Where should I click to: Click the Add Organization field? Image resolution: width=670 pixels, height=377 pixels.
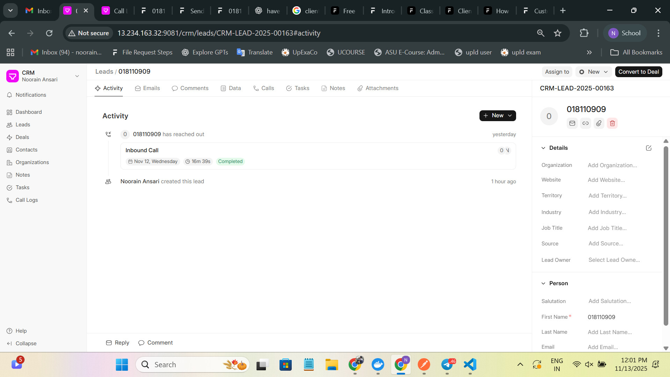pos(612,165)
